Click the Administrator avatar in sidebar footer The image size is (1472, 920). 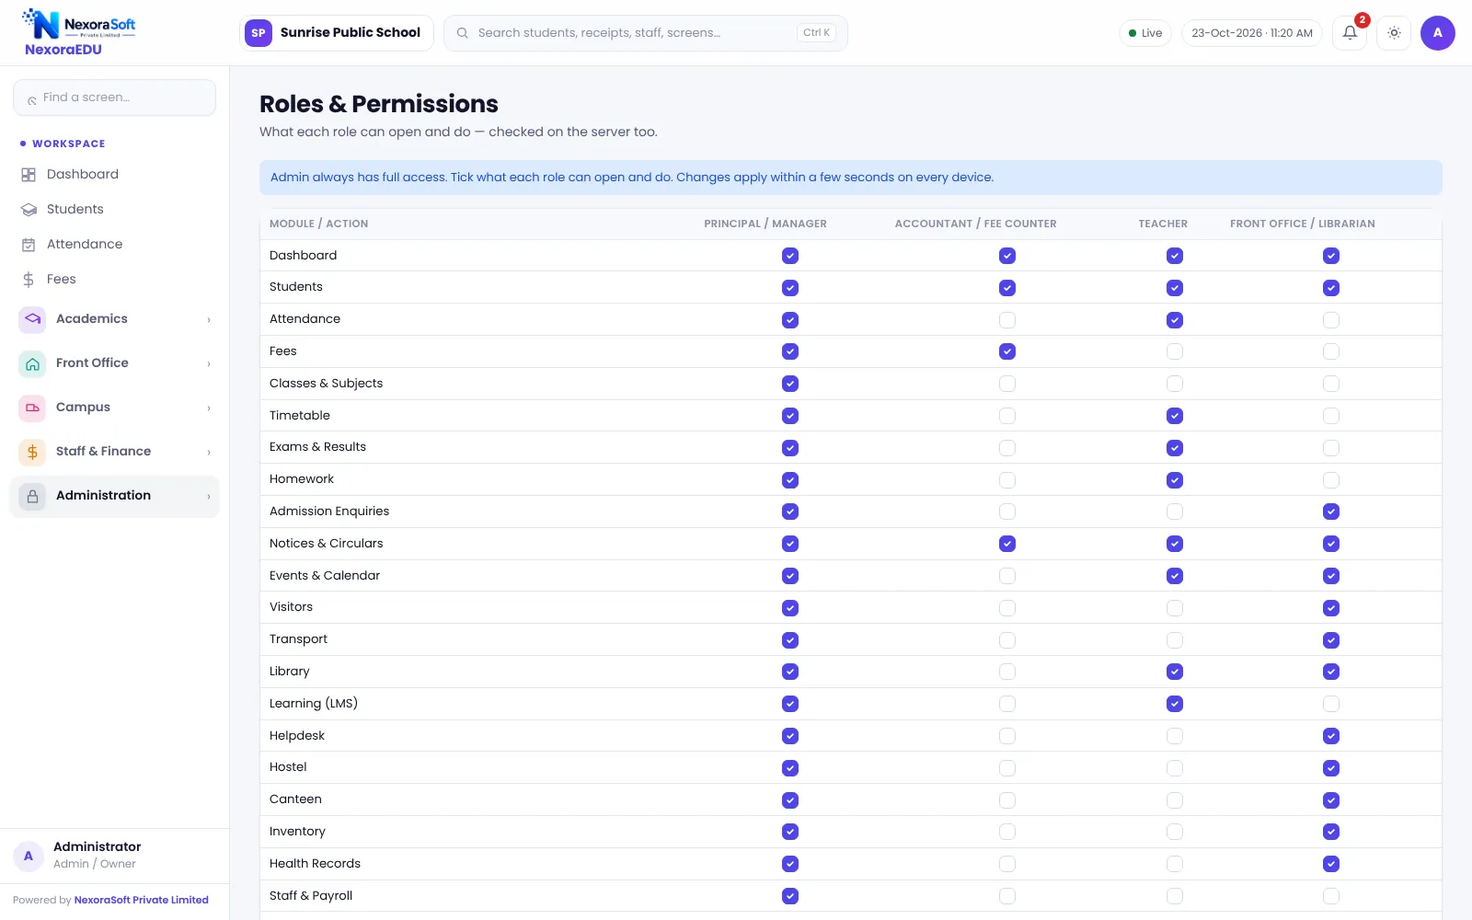click(x=29, y=856)
